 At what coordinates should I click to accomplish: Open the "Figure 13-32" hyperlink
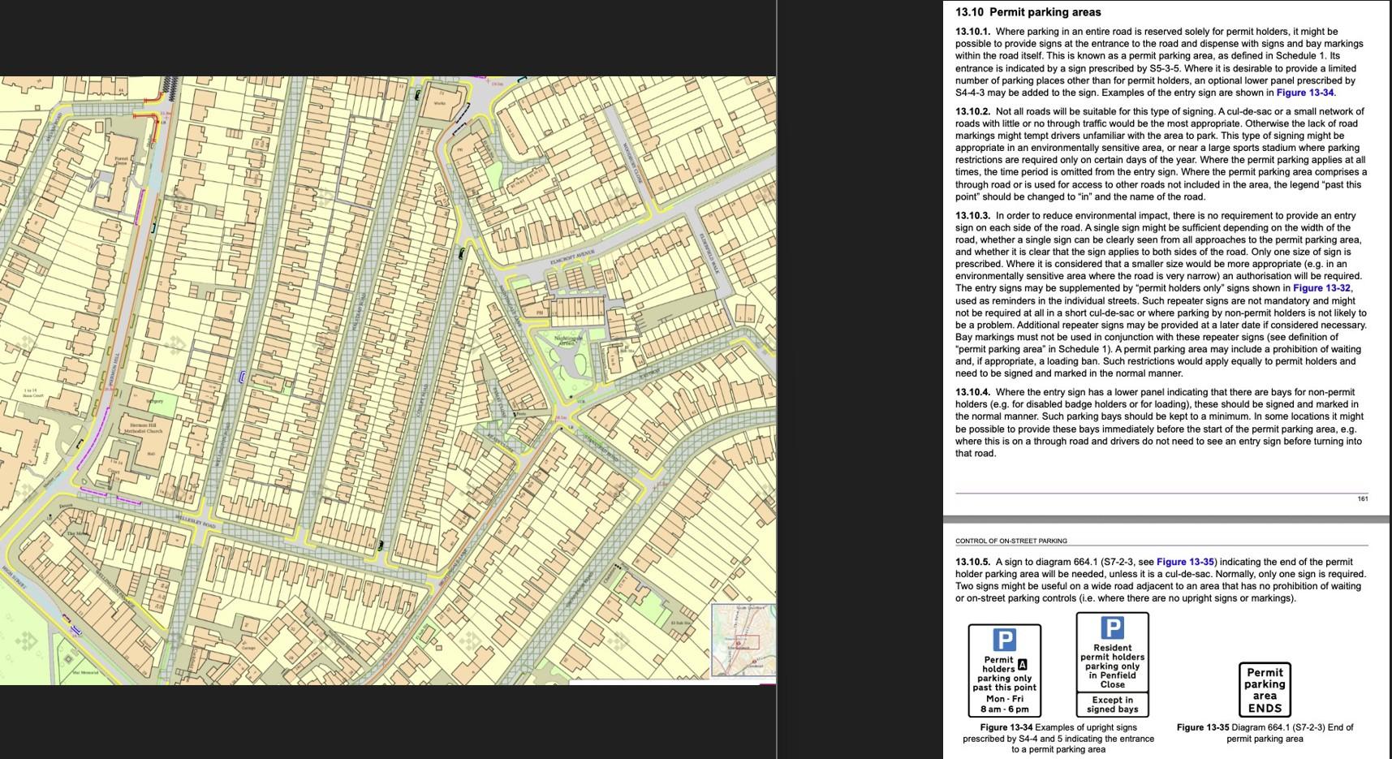pos(1321,288)
